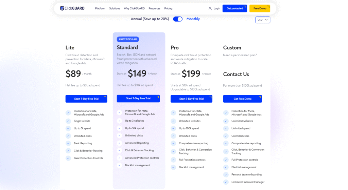Click checkmark beside Blacklist management in Standard
This screenshot has width=348, height=190.
click(x=119, y=165)
